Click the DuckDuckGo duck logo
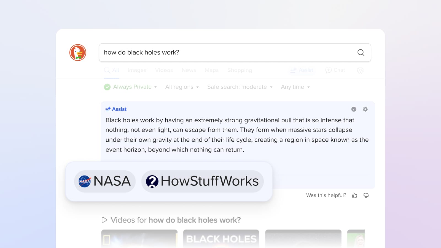441x248 pixels. [78, 52]
